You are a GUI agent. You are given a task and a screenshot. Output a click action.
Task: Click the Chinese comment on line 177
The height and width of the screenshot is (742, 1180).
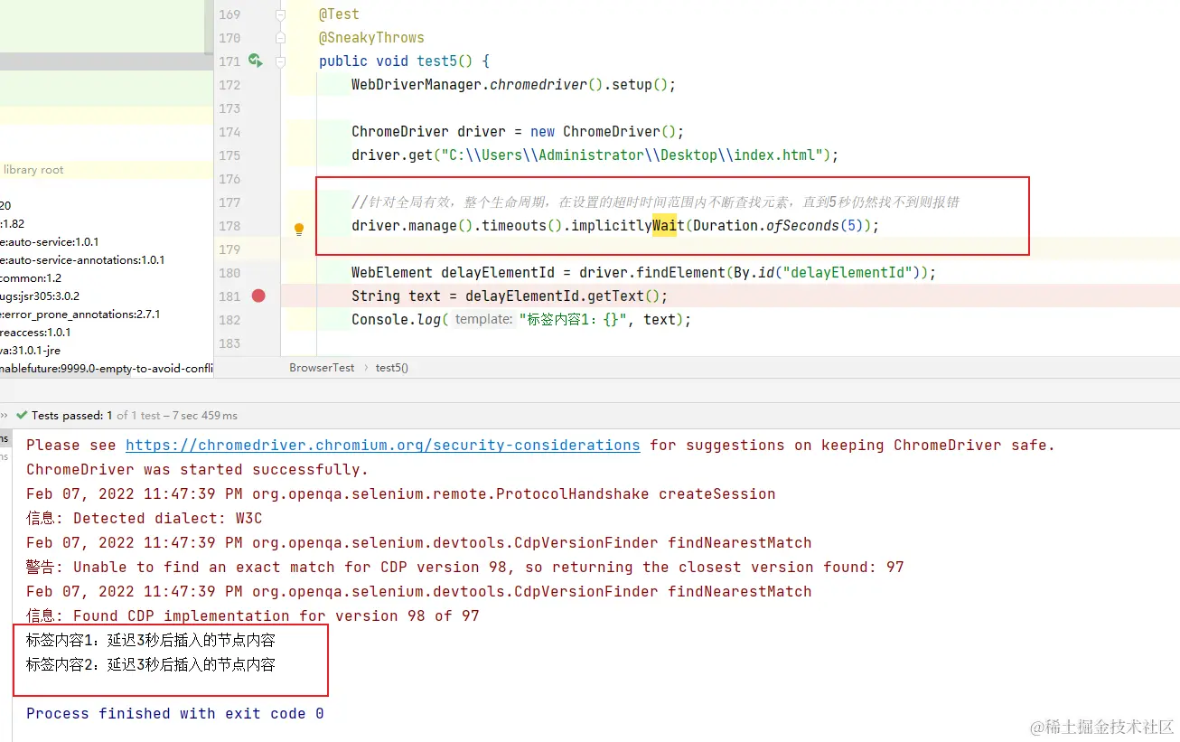pos(655,202)
